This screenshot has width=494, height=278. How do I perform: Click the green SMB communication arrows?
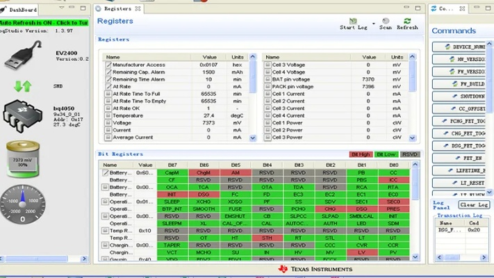(x=23, y=86)
